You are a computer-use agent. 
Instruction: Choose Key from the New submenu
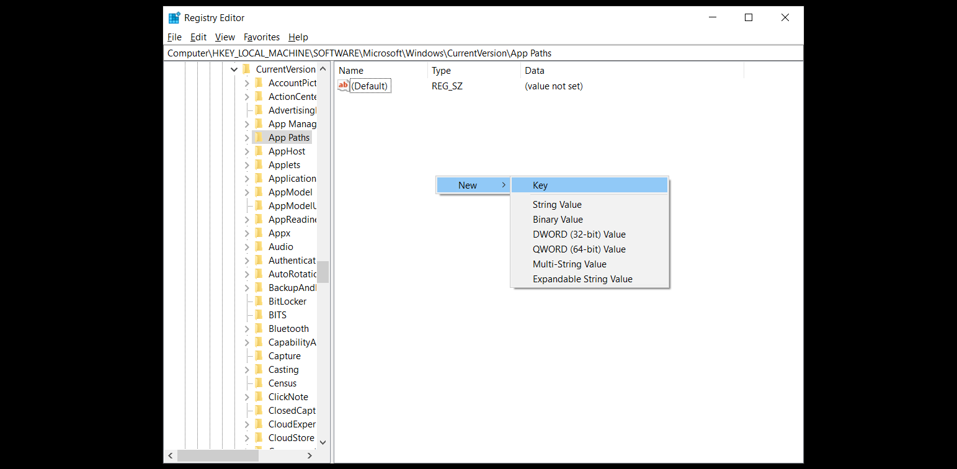pyautogui.click(x=589, y=185)
